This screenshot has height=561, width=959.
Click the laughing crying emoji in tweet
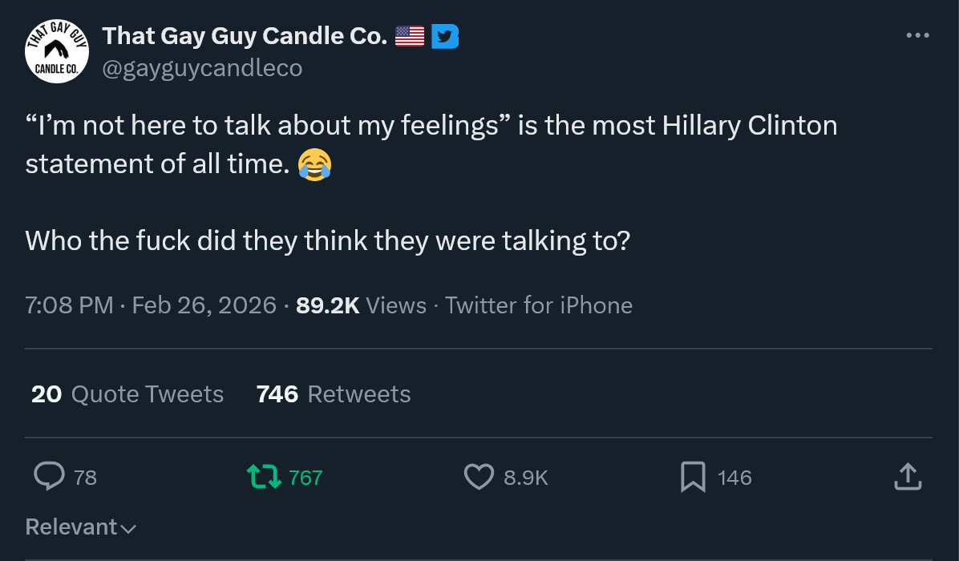point(314,164)
